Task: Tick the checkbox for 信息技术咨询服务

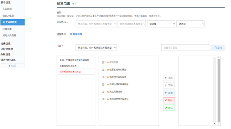Action: tap(105, 77)
